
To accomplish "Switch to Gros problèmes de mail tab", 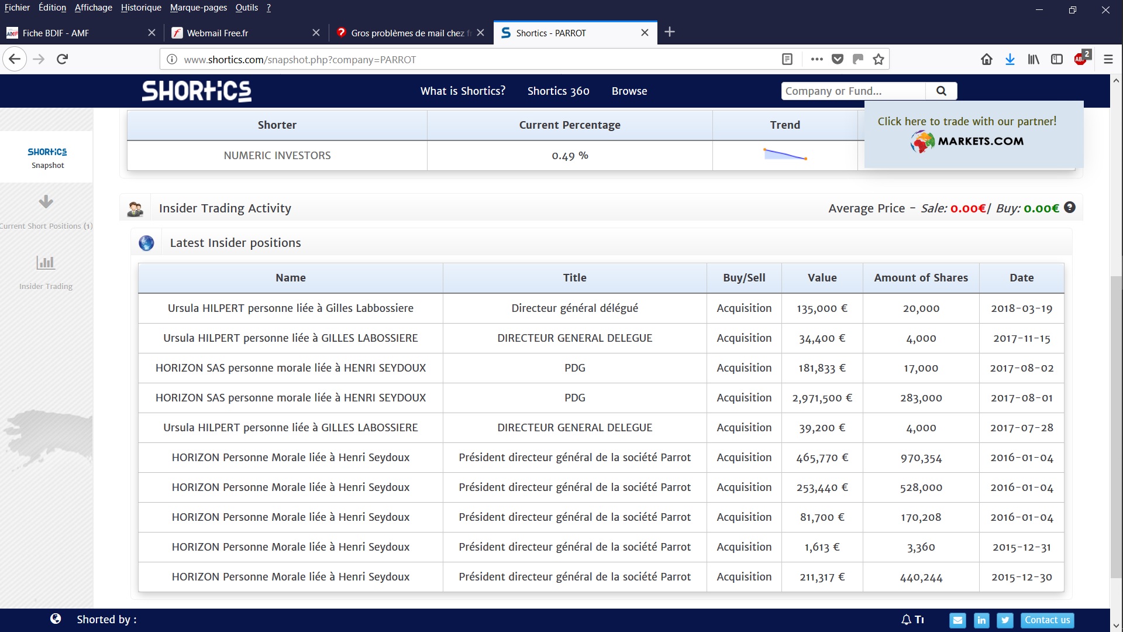I will point(411,33).
